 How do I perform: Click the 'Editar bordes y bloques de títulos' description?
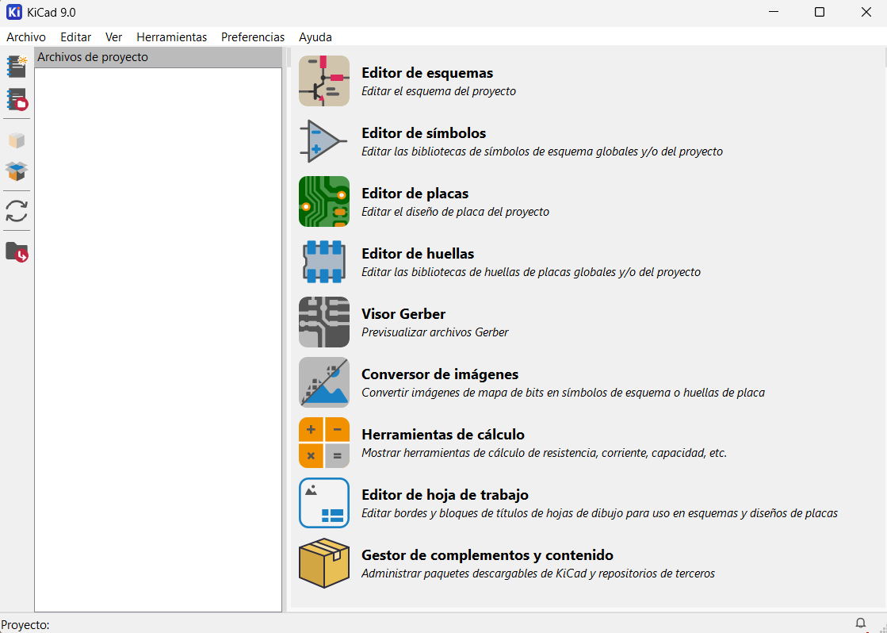point(599,513)
